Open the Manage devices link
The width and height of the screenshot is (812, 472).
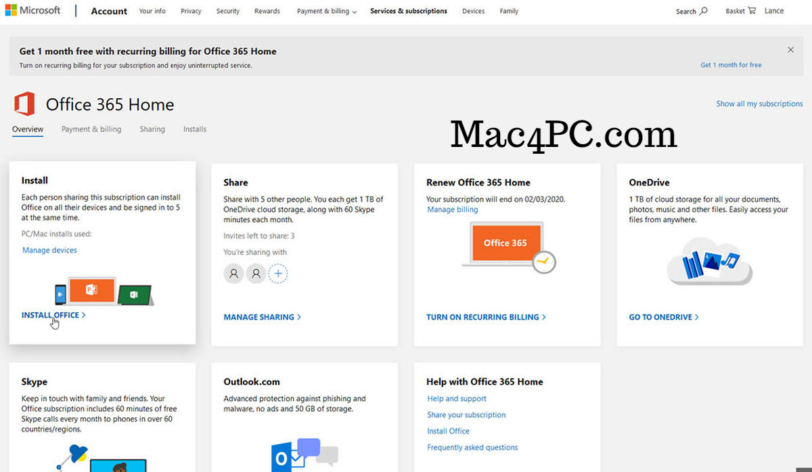click(49, 251)
